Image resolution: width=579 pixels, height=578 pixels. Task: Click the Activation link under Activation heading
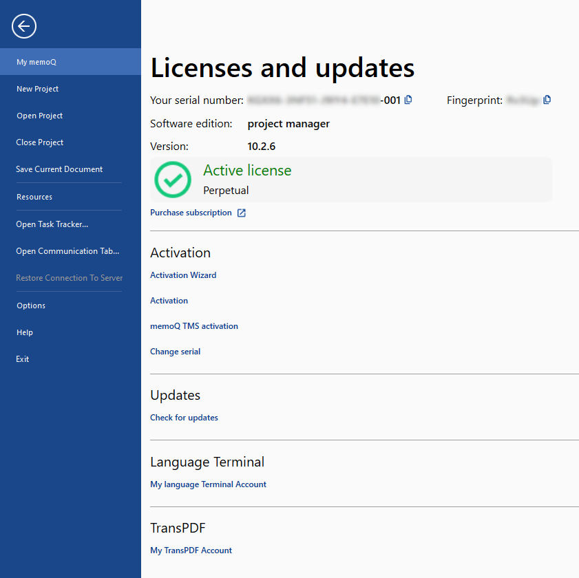point(169,301)
